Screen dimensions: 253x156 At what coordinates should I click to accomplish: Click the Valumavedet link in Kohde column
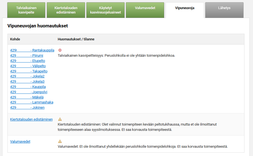[x=20, y=142]
